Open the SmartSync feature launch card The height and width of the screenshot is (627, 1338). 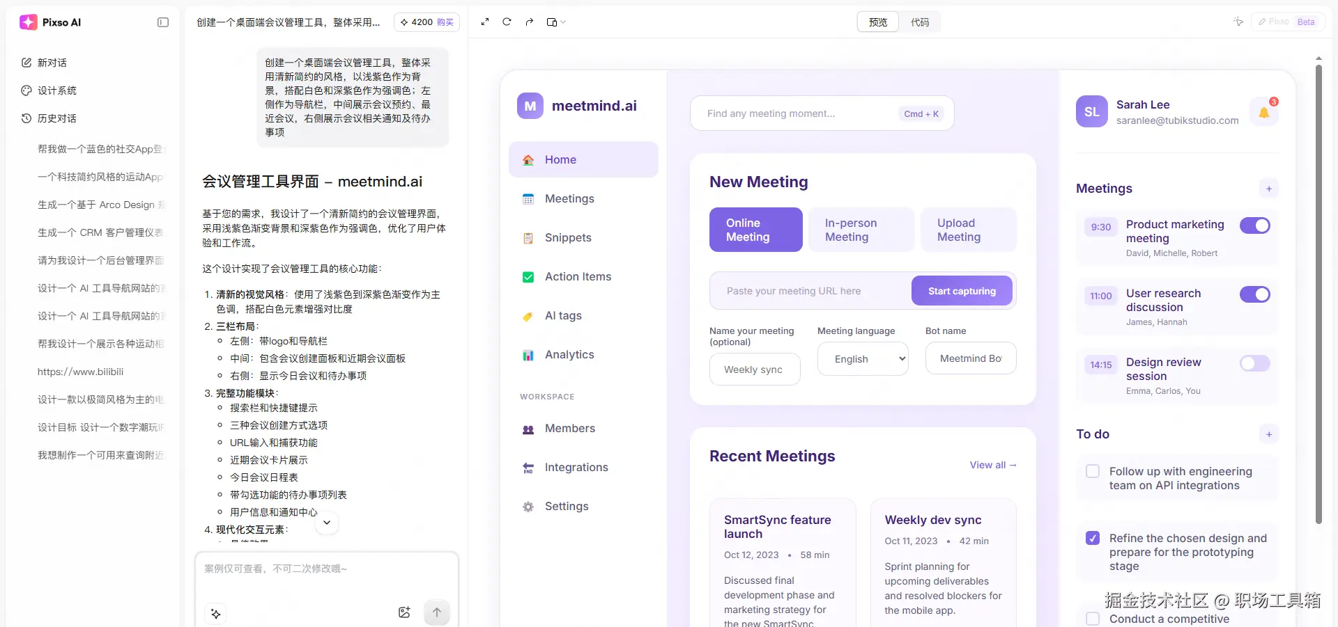point(783,562)
